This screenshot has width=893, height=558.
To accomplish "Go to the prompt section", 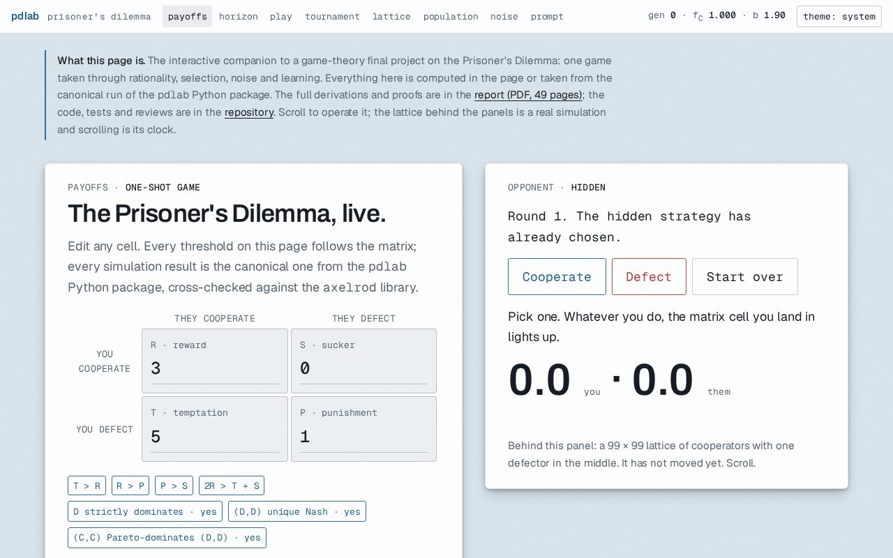I will [x=547, y=16].
